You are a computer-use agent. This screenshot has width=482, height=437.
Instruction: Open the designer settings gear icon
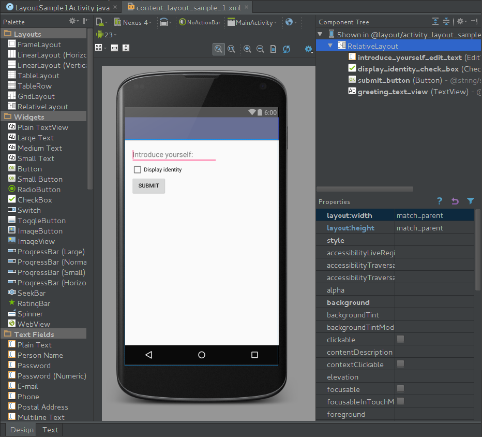[309, 49]
